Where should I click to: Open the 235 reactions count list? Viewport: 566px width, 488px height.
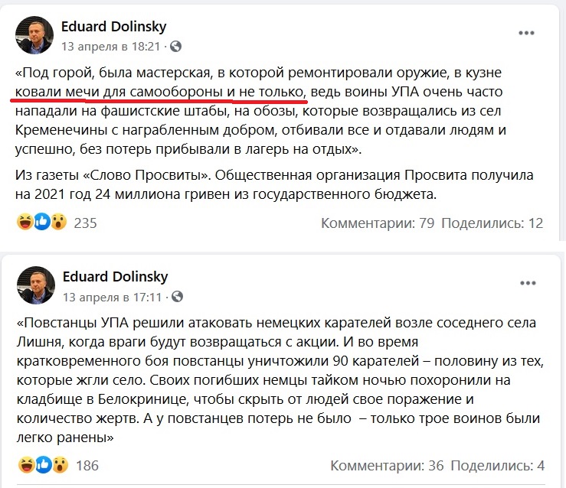(85, 223)
